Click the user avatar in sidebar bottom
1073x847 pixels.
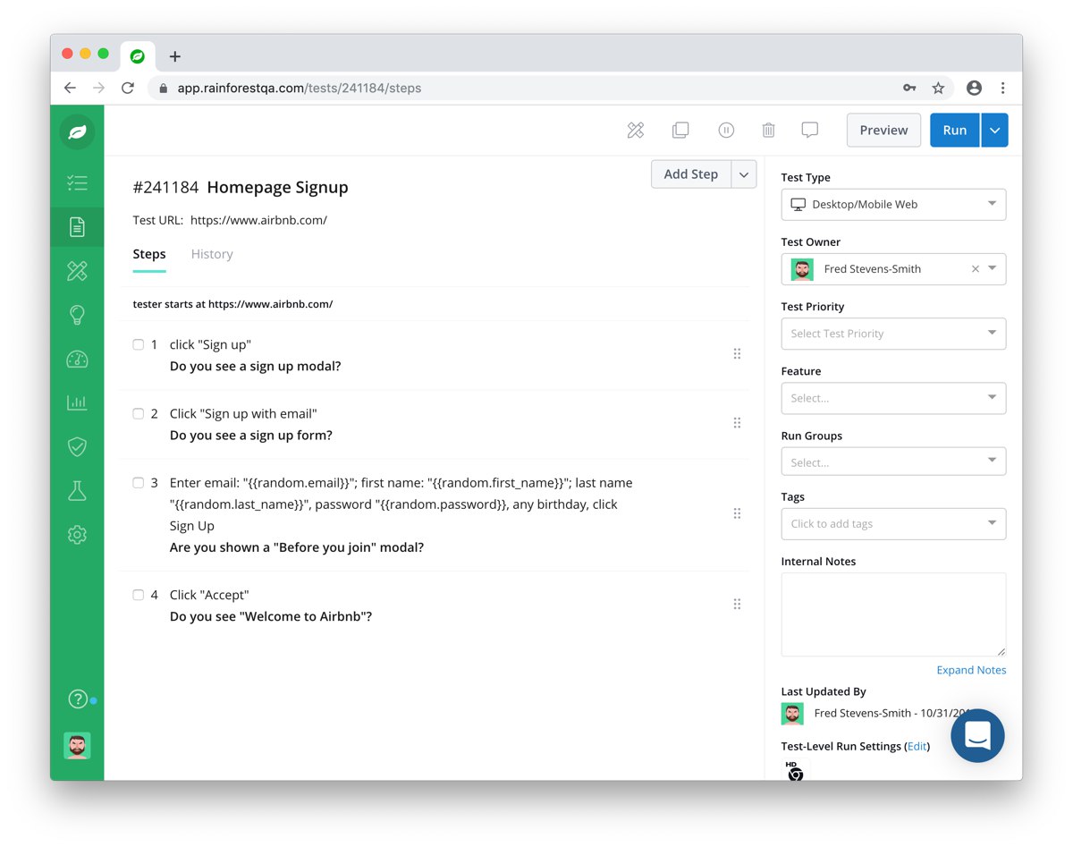(77, 746)
